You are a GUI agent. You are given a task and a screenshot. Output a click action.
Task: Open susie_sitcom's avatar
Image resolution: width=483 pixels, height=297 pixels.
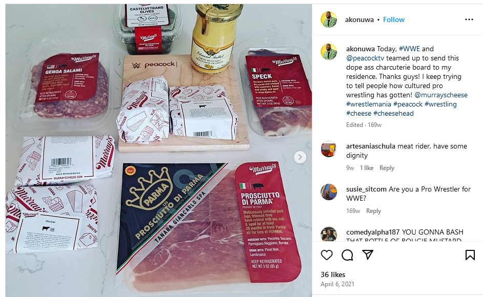(329, 192)
